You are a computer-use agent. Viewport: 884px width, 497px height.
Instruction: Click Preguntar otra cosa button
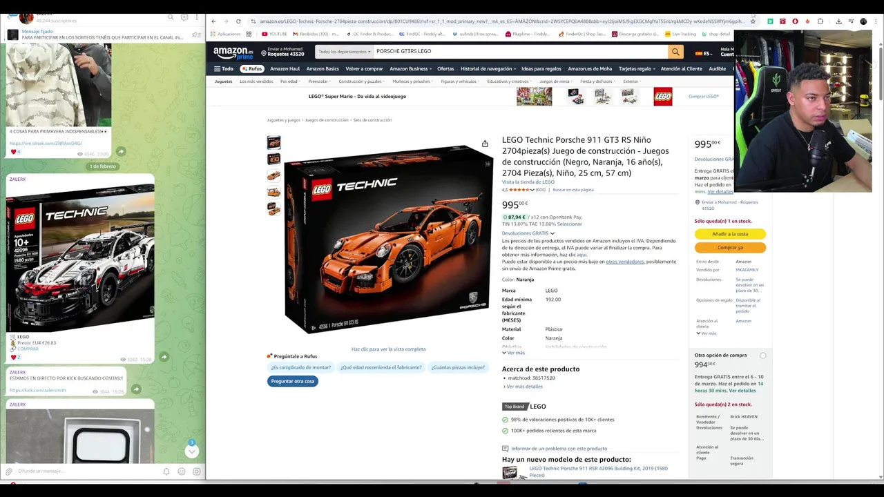pyautogui.click(x=293, y=381)
